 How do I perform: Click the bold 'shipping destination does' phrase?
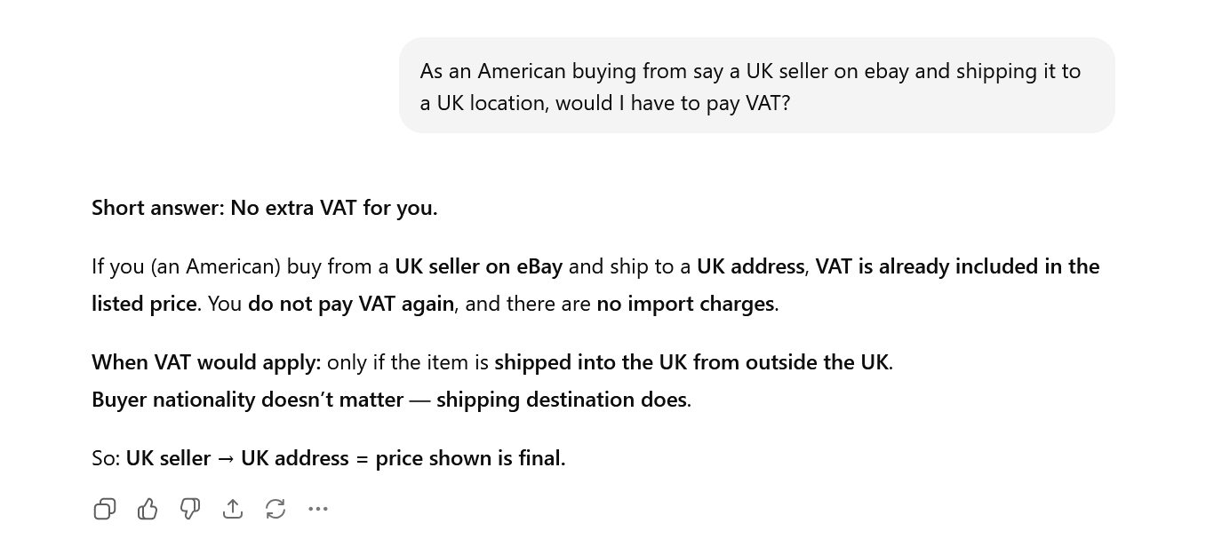(x=562, y=400)
